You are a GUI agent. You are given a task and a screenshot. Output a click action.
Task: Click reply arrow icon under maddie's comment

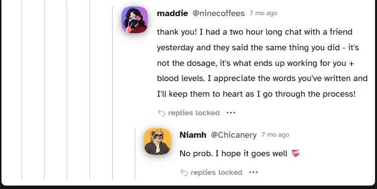coord(162,113)
